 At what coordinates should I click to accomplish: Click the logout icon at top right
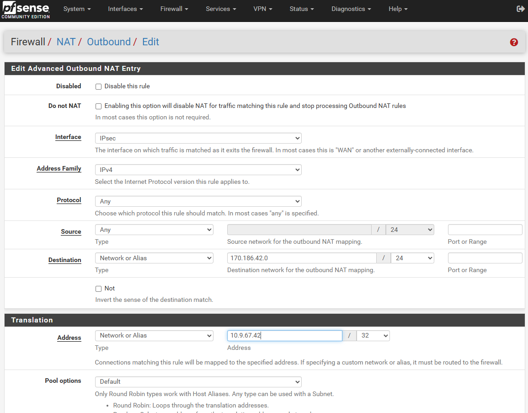(x=520, y=9)
